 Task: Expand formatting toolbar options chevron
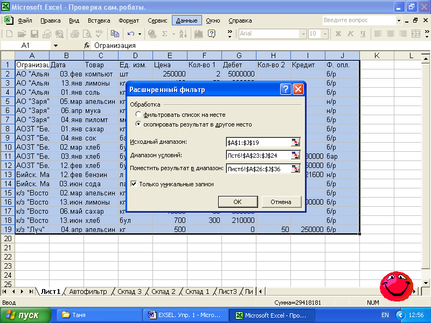coord(427,34)
